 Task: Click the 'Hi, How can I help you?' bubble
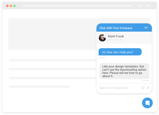tap(120, 52)
